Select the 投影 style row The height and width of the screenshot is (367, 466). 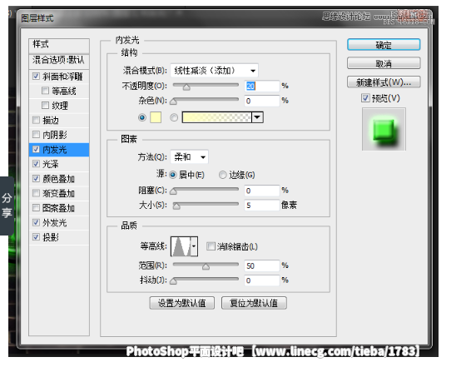pos(59,237)
